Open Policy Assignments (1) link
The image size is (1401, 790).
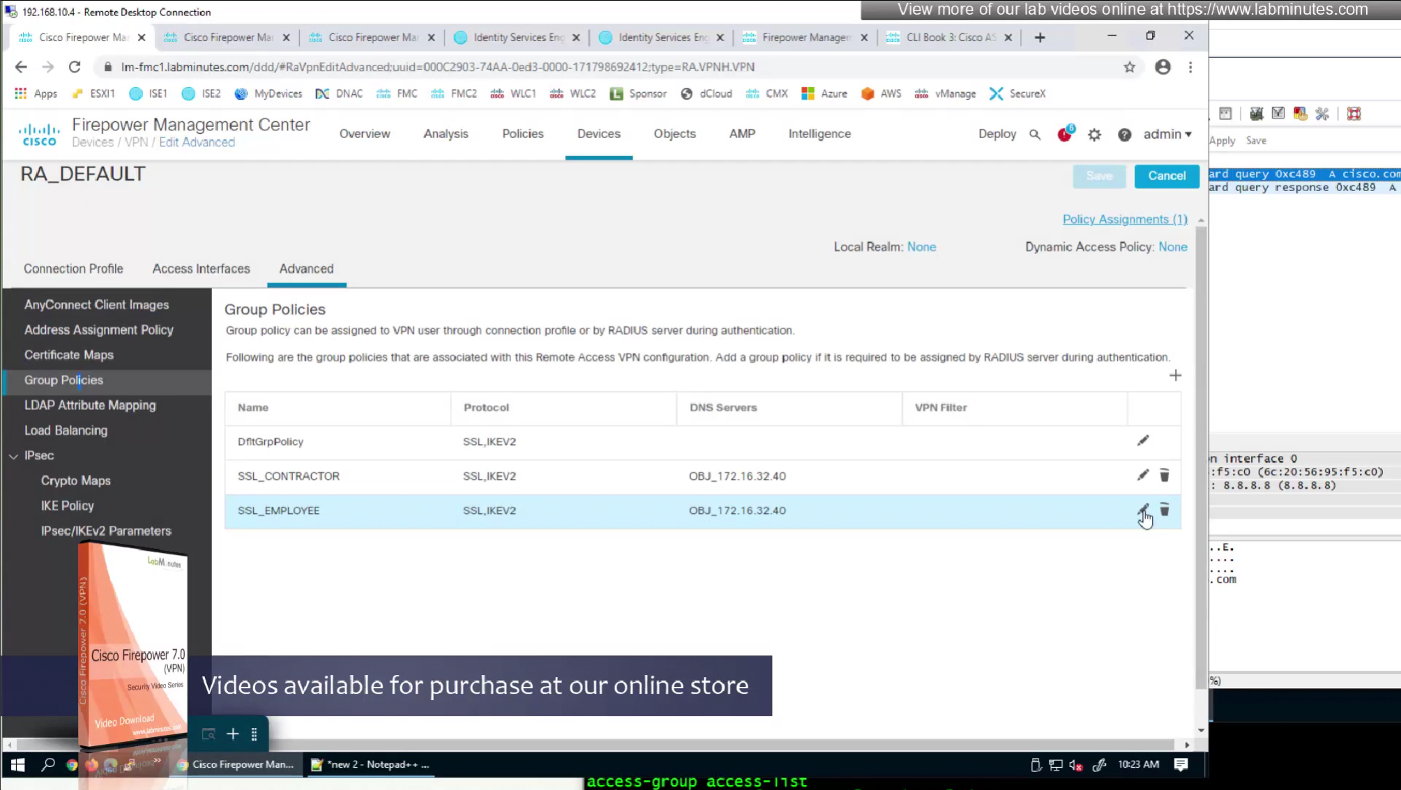coord(1124,219)
